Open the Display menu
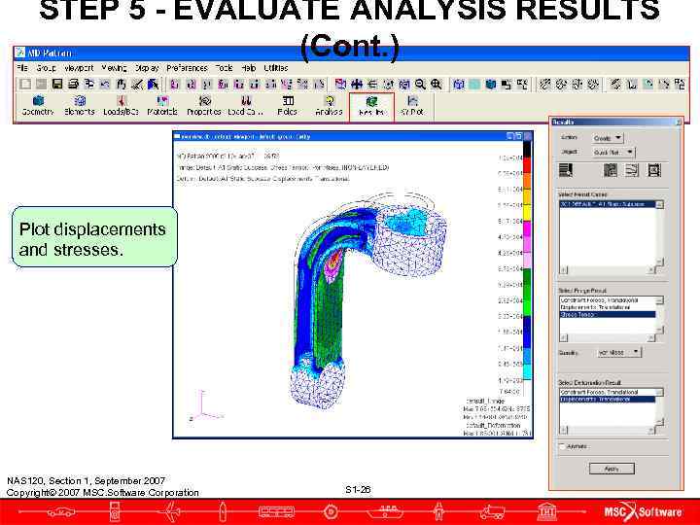 147,68
